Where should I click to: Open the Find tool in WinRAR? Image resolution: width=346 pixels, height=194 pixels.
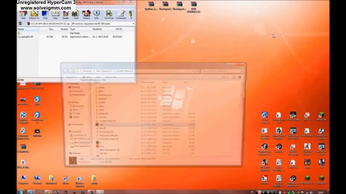click(x=76, y=14)
